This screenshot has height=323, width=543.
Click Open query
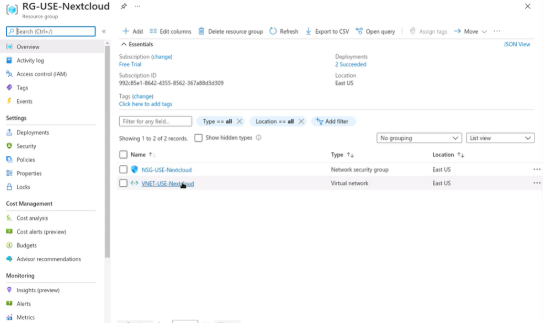click(x=376, y=31)
